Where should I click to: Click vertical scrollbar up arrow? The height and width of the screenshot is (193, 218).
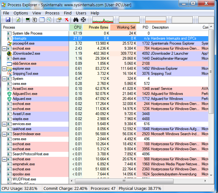[x=211, y=26]
